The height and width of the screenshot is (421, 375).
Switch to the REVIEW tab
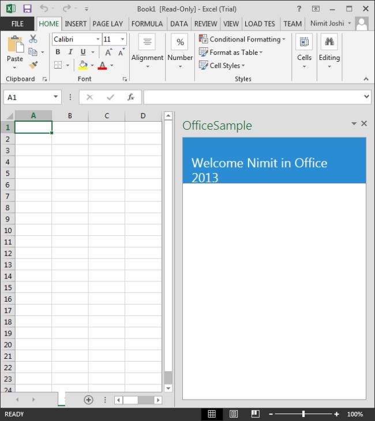(205, 24)
